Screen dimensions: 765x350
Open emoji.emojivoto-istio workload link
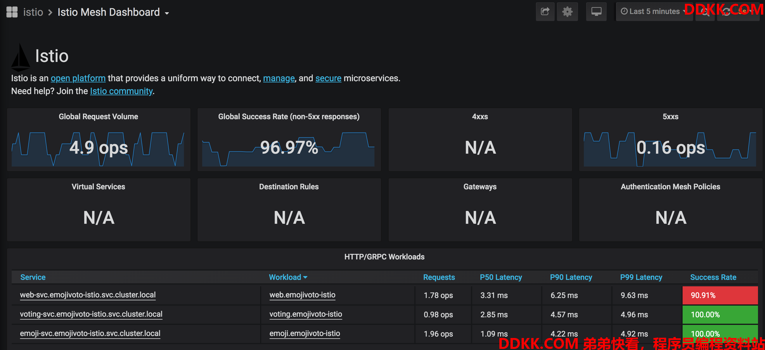tap(305, 334)
